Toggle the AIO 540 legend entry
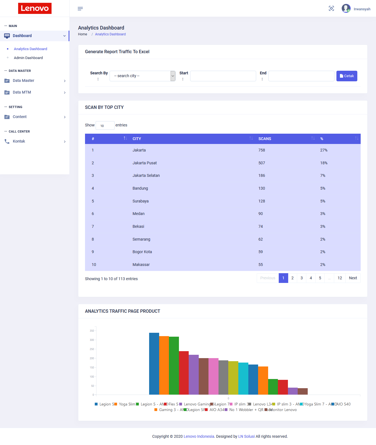The image size is (376, 445). (x=341, y=404)
